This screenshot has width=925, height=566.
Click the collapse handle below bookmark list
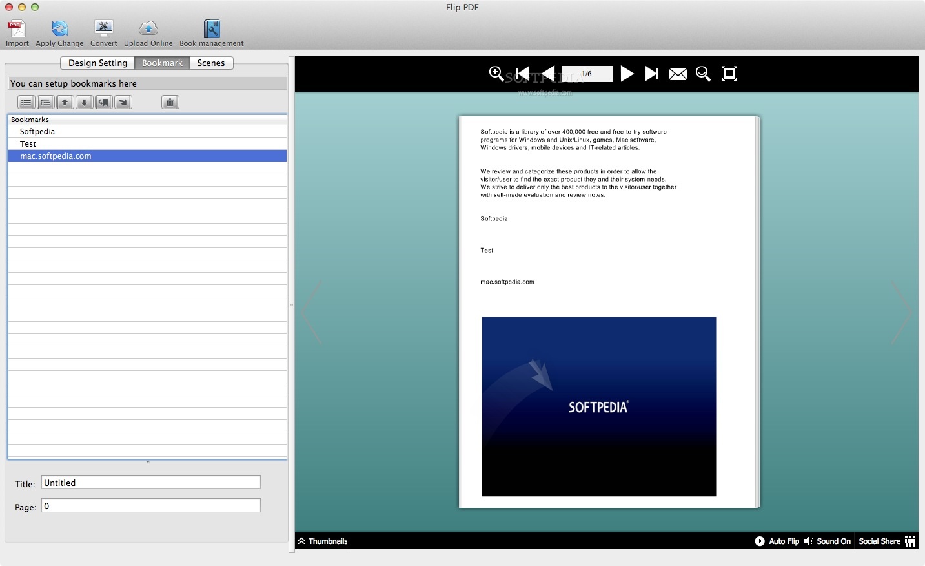[148, 462]
